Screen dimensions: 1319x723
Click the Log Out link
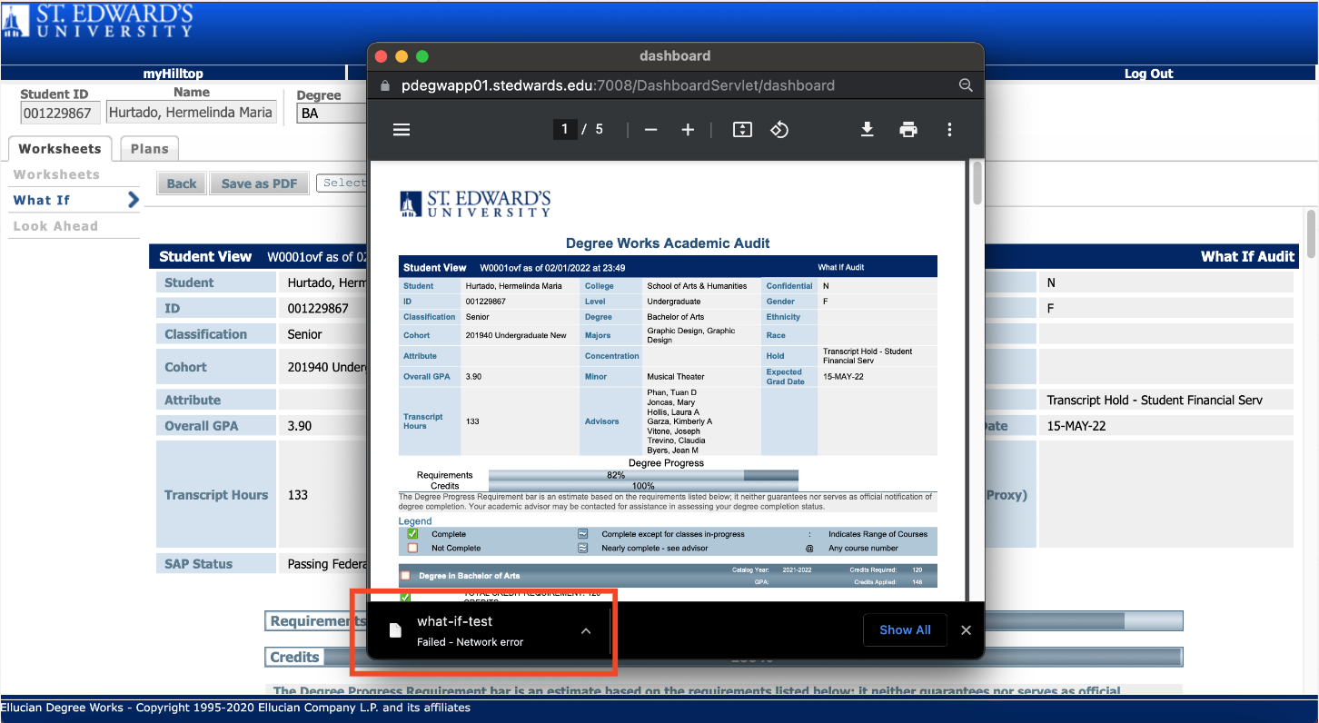point(1149,74)
